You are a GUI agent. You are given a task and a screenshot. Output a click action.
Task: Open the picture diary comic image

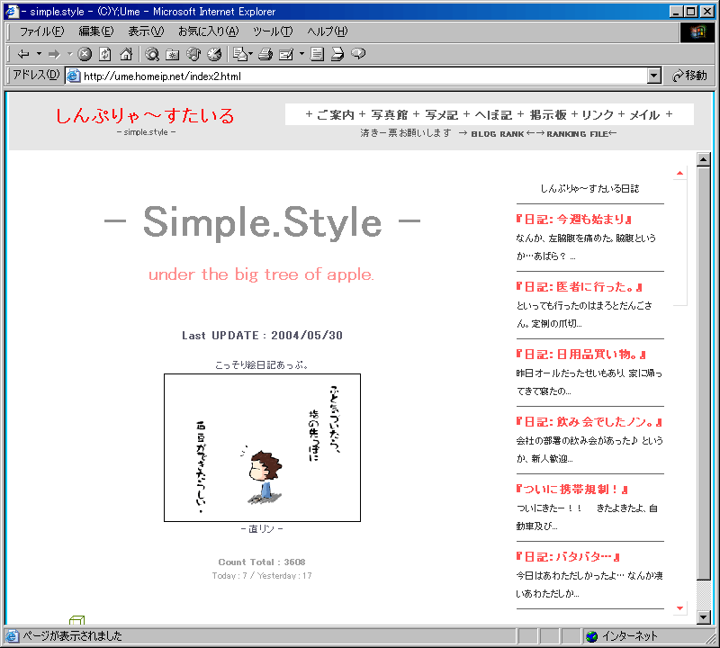pyautogui.click(x=262, y=448)
